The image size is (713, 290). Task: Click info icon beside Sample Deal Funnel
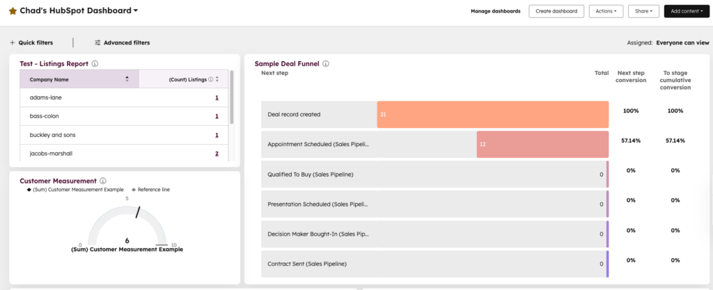tap(326, 64)
